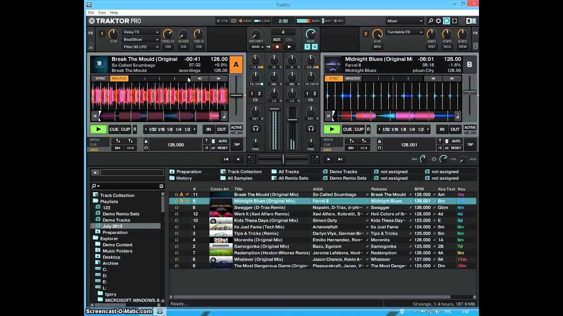Toggle MASTER on Deck B
The height and width of the screenshot is (316, 563).
352,79
